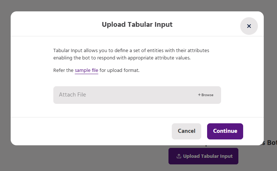
Task: Click the Attach File placeholder text
Action: tap(72, 95)
